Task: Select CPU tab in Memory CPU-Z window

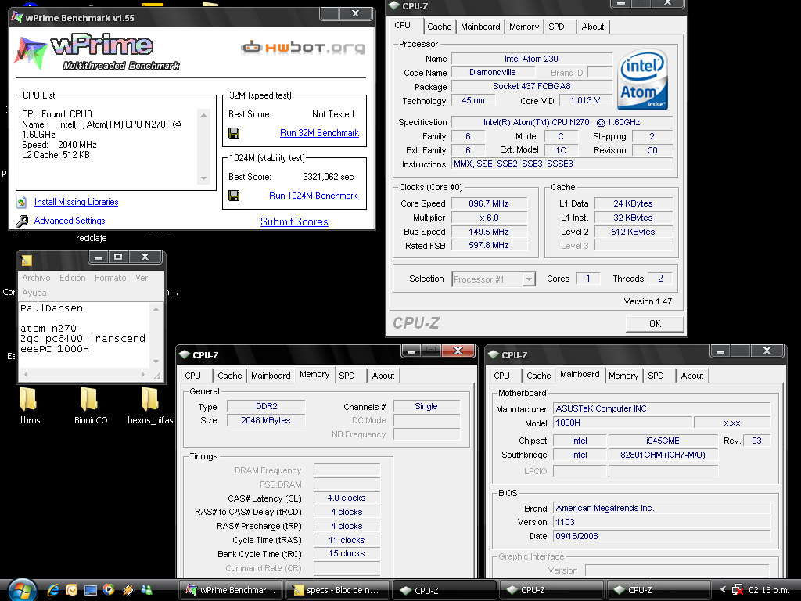Action: [192, 376]
